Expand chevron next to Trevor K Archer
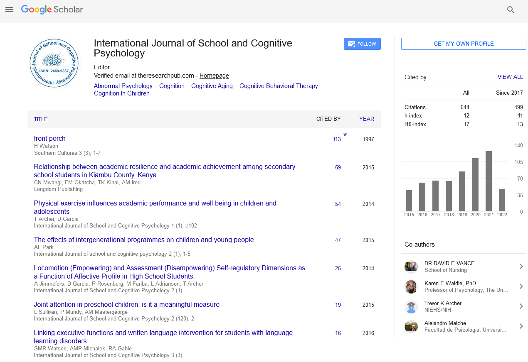 point(521,306)
